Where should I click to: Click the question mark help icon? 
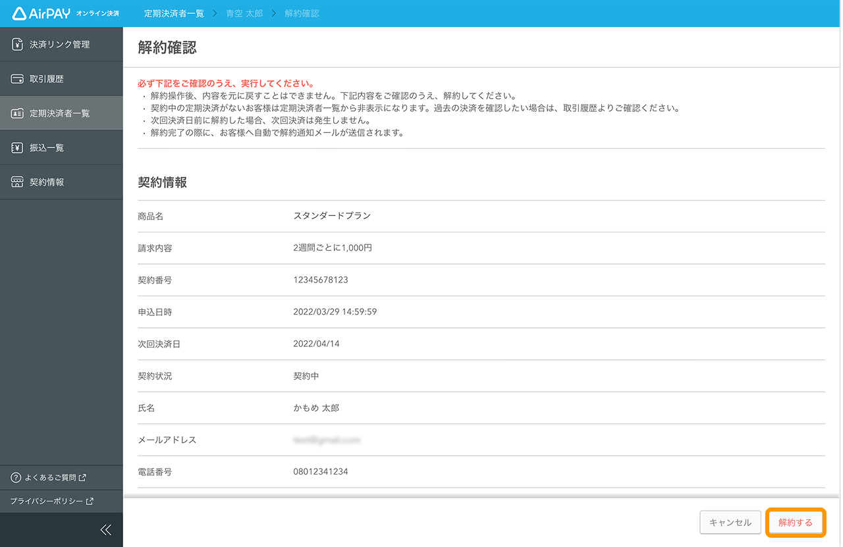[16, 477]
